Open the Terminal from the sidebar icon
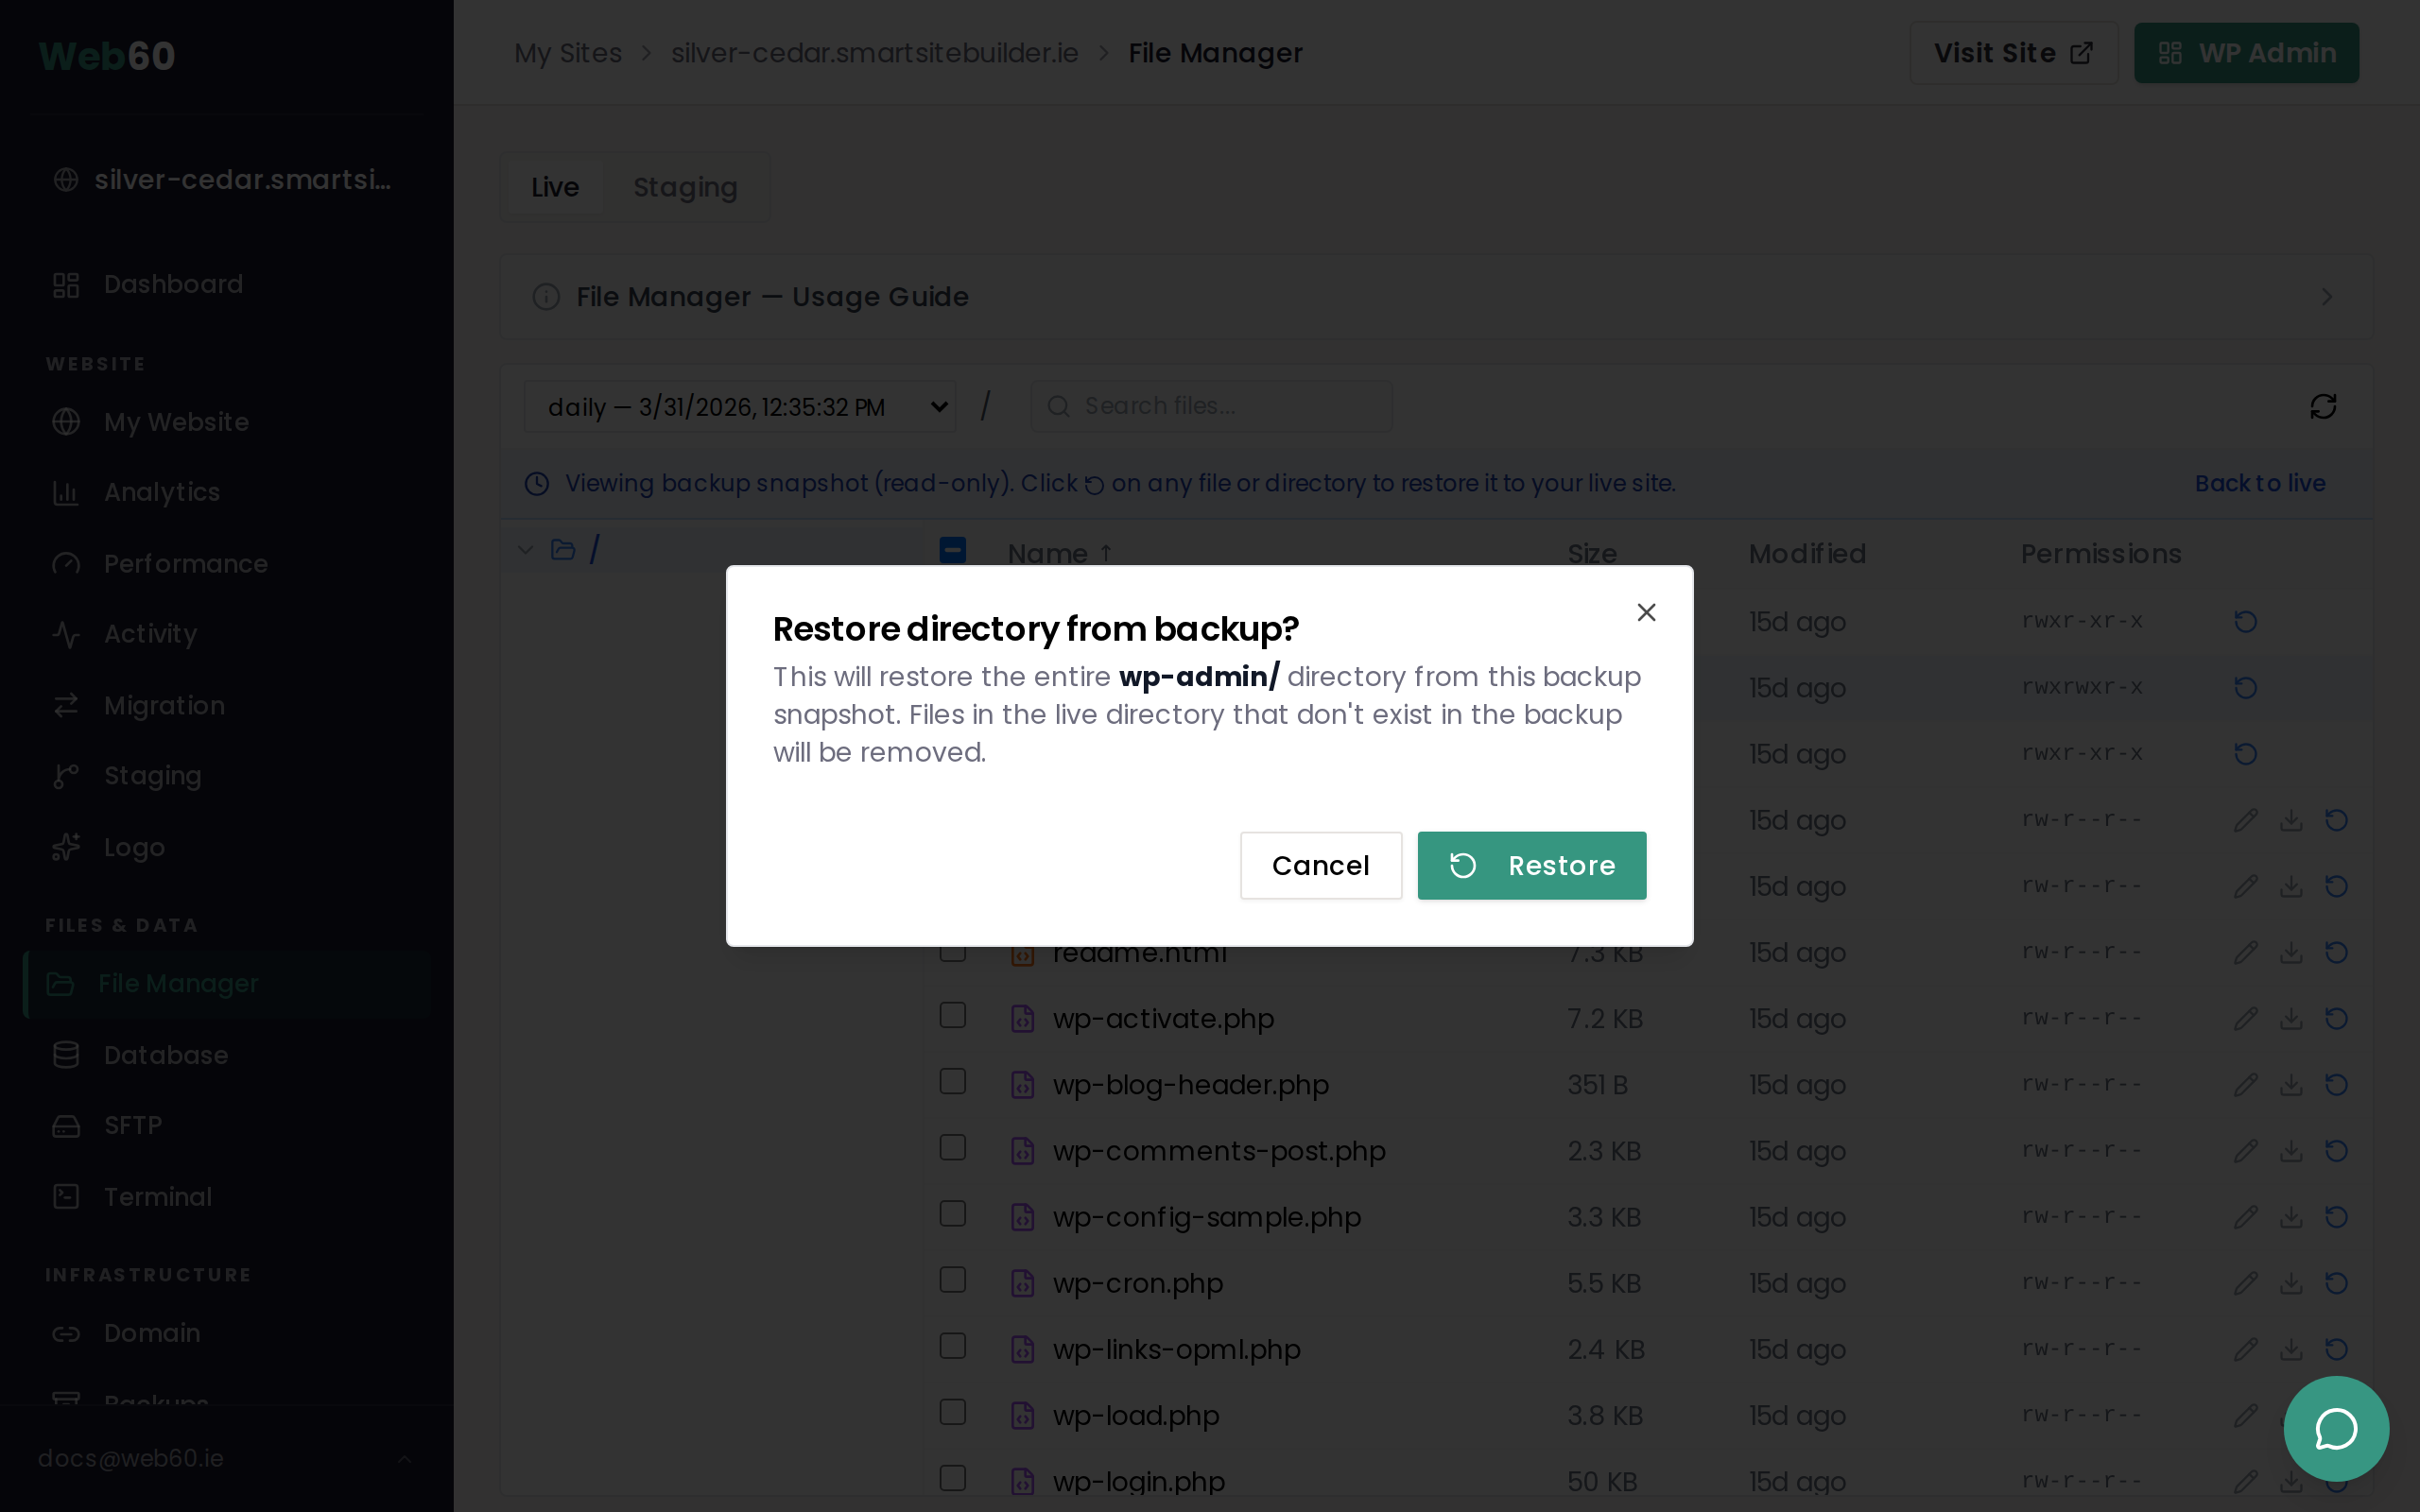2420x1512 pixels. (64, 1196)
